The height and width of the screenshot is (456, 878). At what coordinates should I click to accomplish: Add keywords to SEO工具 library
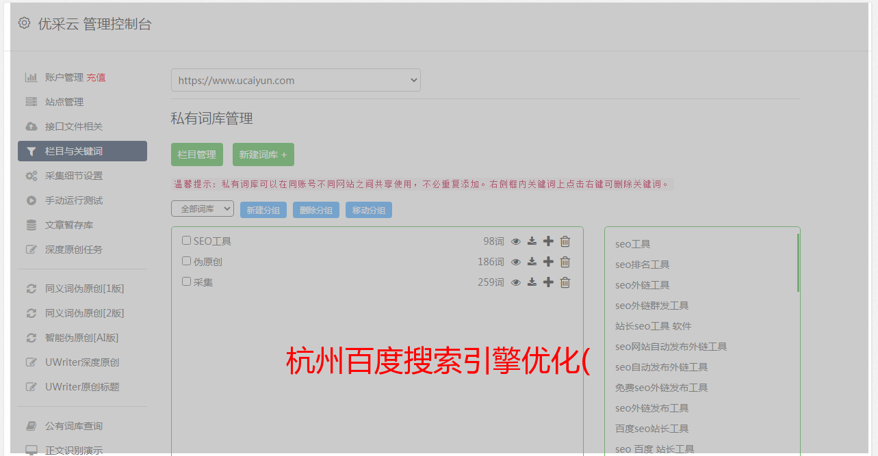click(548, 241)
